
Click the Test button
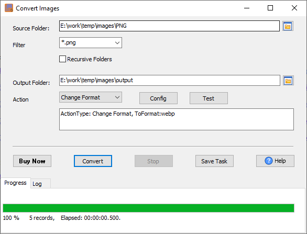click(209, 98)
